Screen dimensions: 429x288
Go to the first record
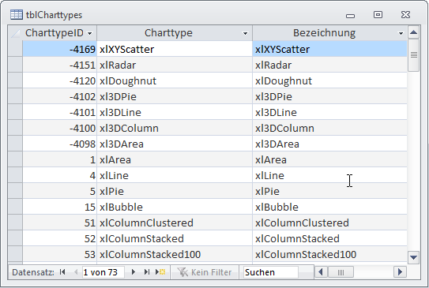(62, 272)
